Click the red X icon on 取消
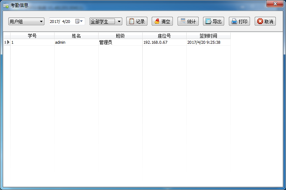 pos(260,21)
